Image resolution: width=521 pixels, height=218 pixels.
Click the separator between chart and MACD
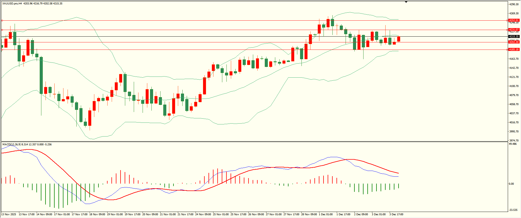[254, 142]
